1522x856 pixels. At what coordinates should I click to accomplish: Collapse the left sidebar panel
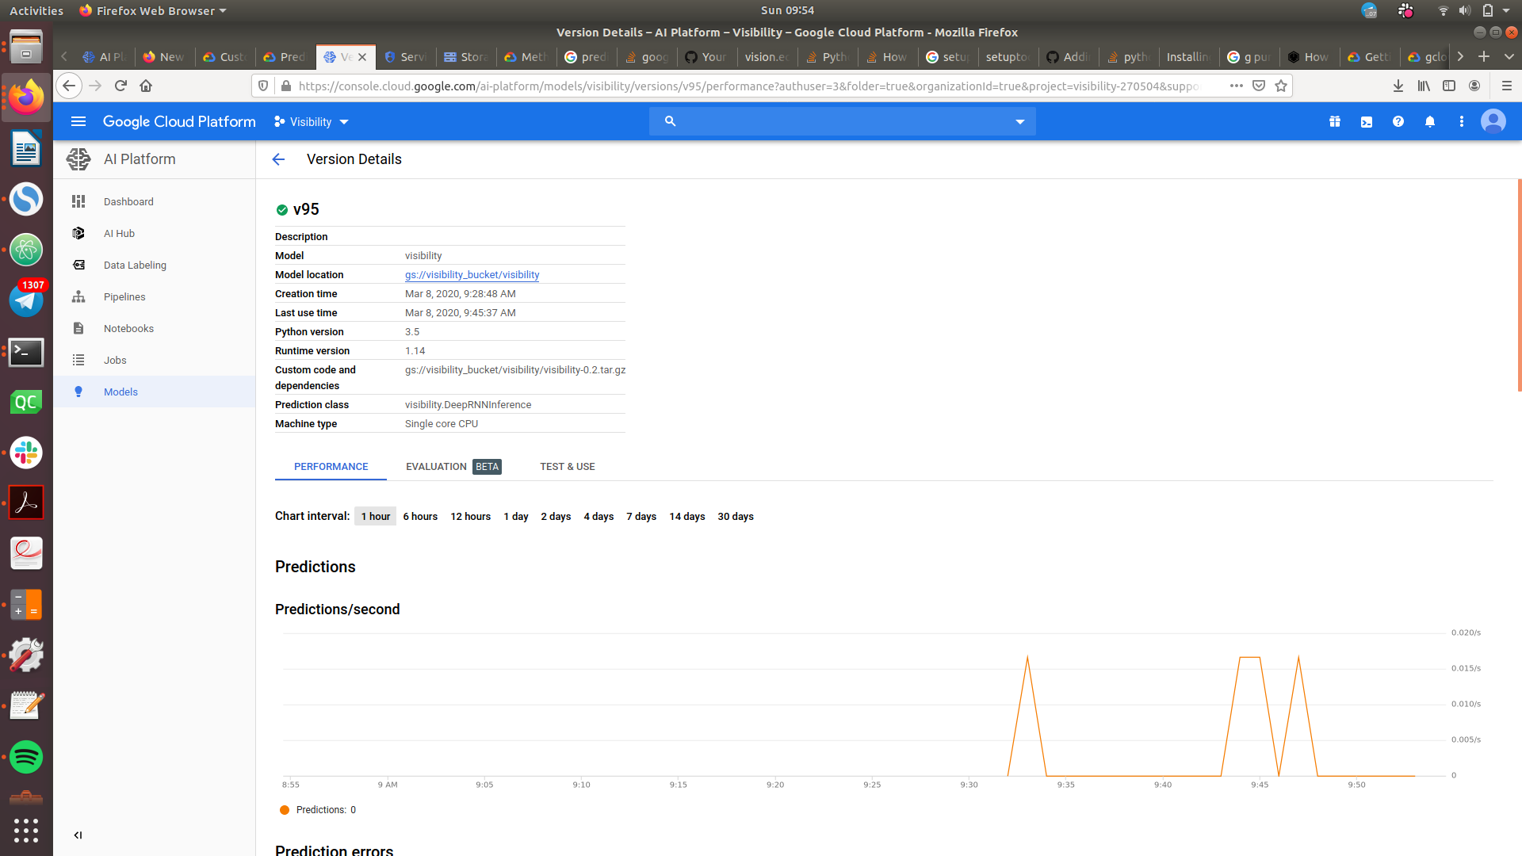(78, 835)
